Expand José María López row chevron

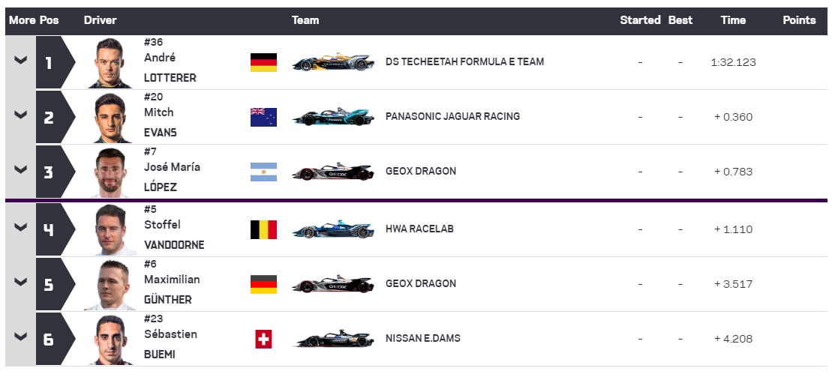point(21,169)
